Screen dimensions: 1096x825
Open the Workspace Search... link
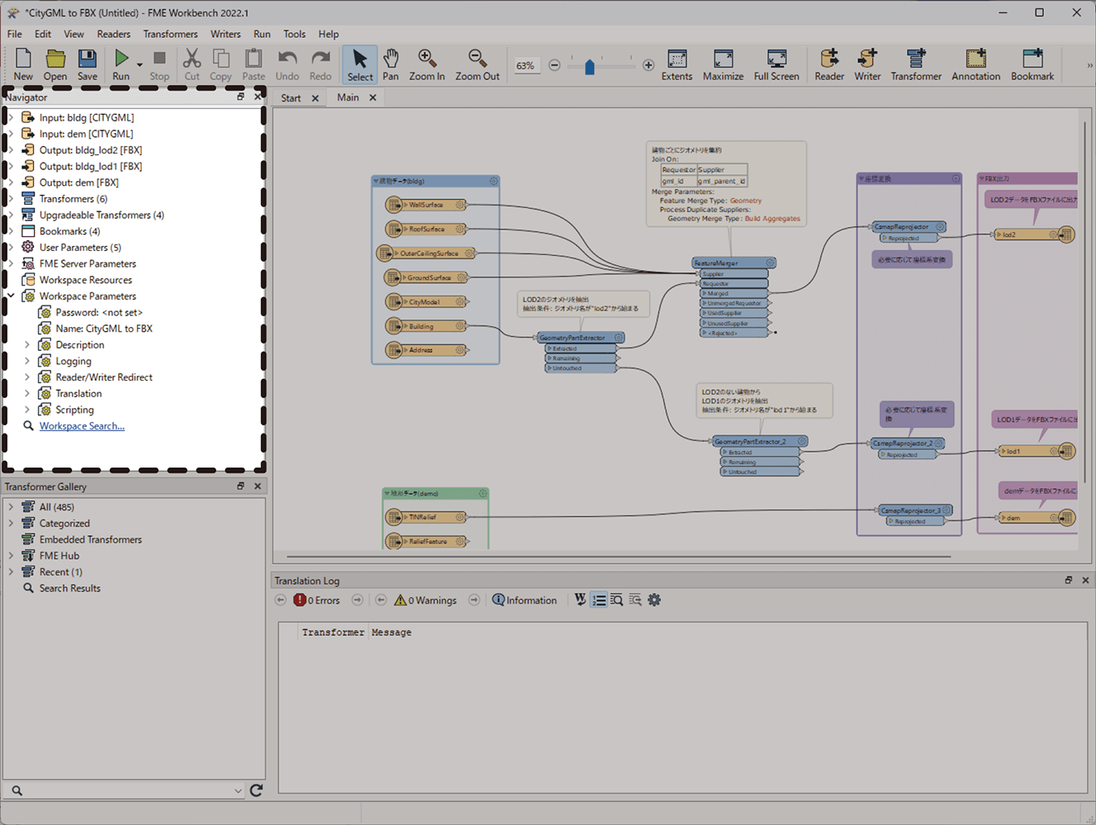(x=82, y=426)
